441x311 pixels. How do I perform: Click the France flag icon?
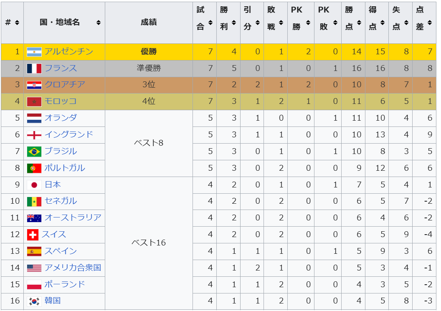[34, 68]
